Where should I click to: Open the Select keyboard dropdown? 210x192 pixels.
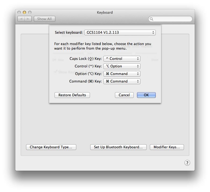click(120, 33)
